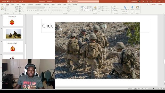165x93 pixels.
Task: Click the Save icon in title bar
Action: point(12,2)
